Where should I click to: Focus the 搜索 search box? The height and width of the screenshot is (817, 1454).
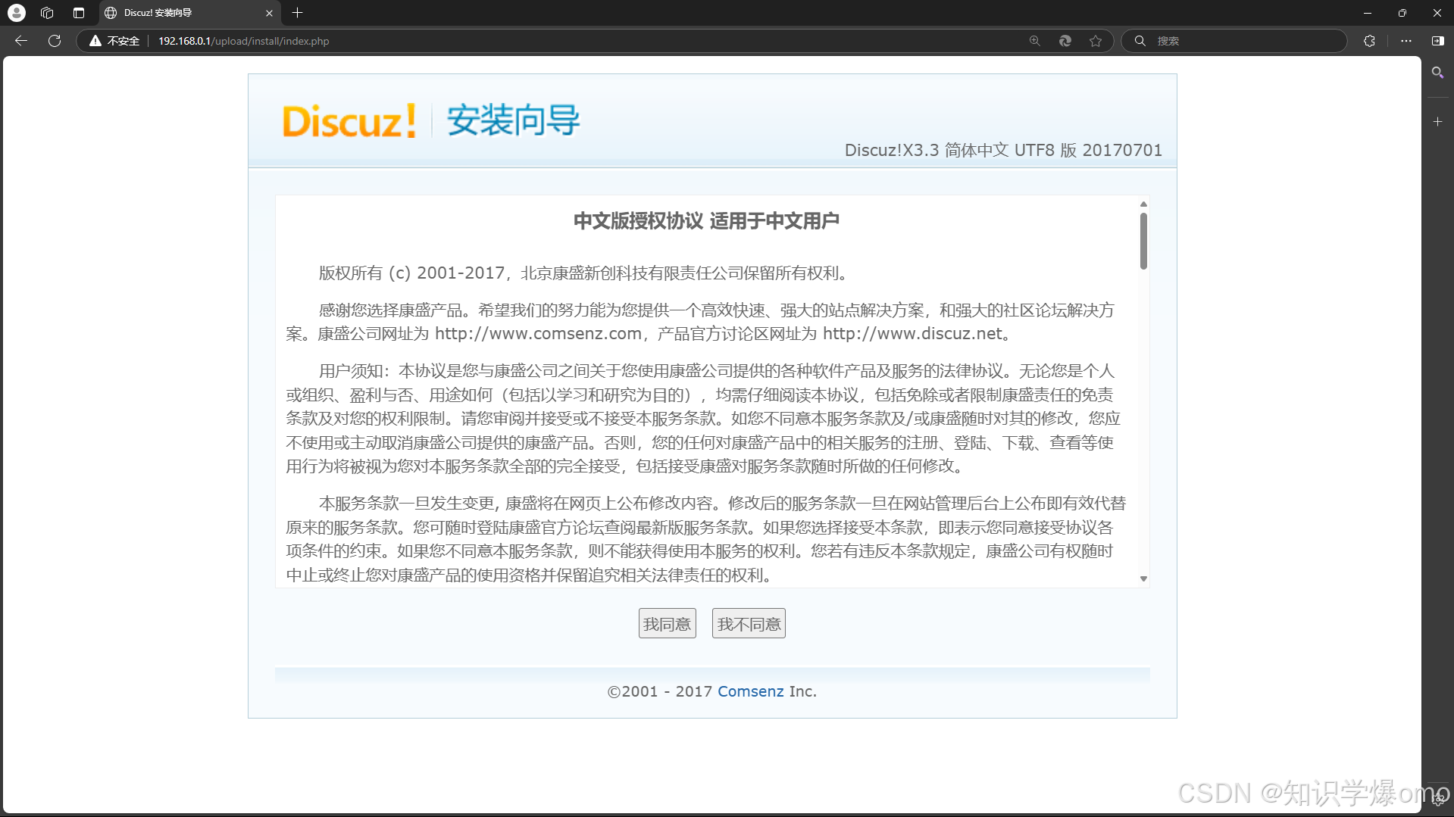1234,41
